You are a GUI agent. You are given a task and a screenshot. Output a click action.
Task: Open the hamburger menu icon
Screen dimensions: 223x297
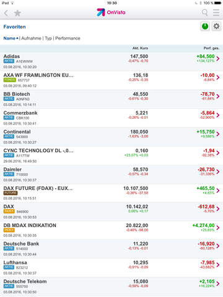(216, 12)
